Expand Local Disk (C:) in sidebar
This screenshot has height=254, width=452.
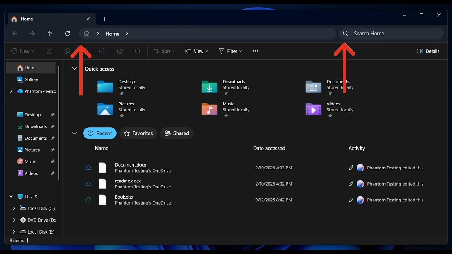14,208
